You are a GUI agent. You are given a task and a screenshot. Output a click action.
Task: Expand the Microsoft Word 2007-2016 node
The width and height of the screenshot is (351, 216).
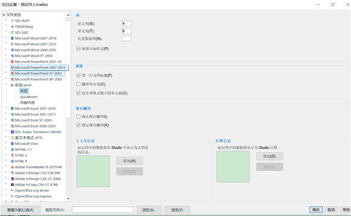pos(6,38)
